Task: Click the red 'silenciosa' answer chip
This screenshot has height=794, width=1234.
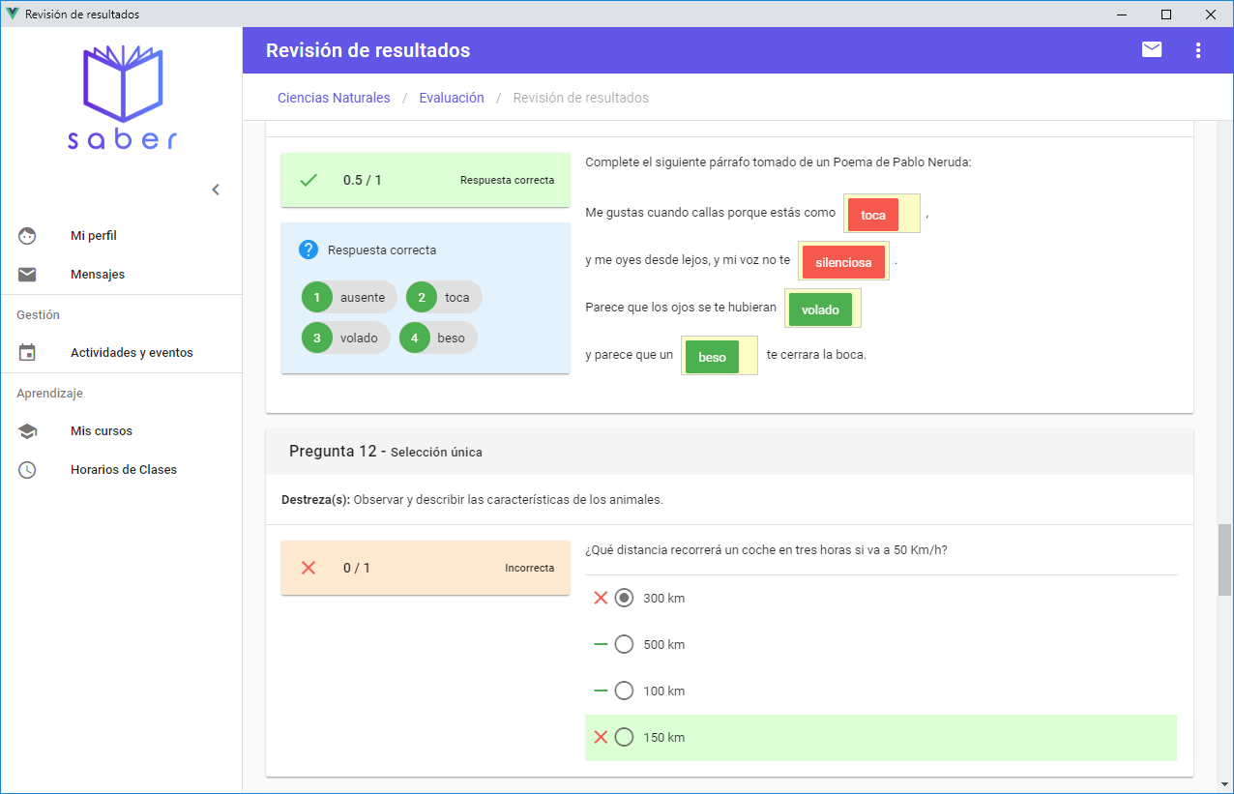Action: [843, 262]
